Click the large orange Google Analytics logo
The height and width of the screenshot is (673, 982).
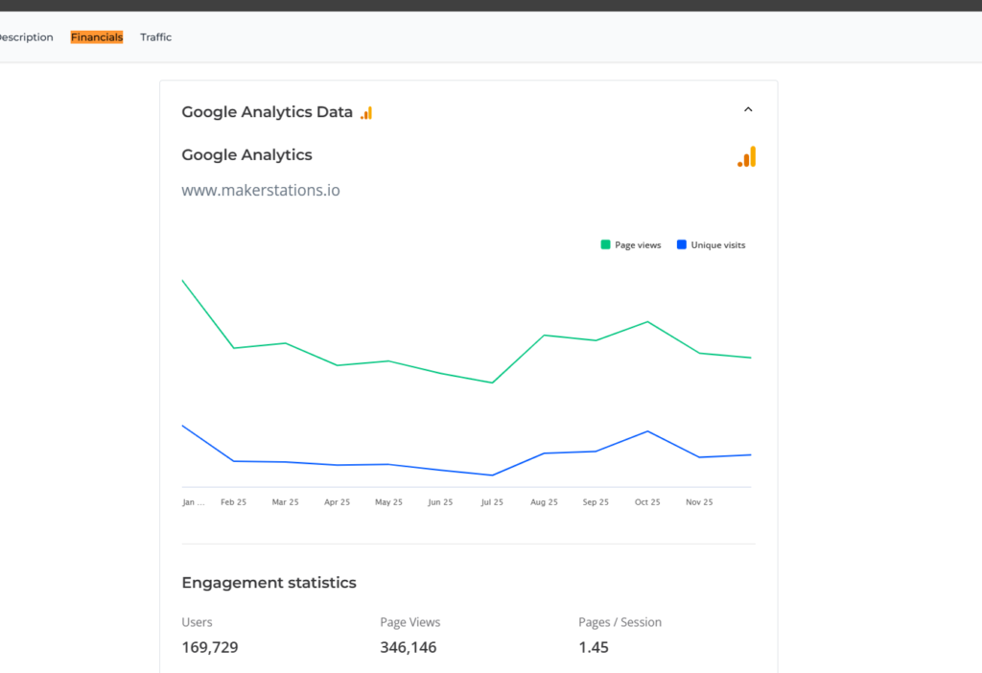[x=747, y=157]
